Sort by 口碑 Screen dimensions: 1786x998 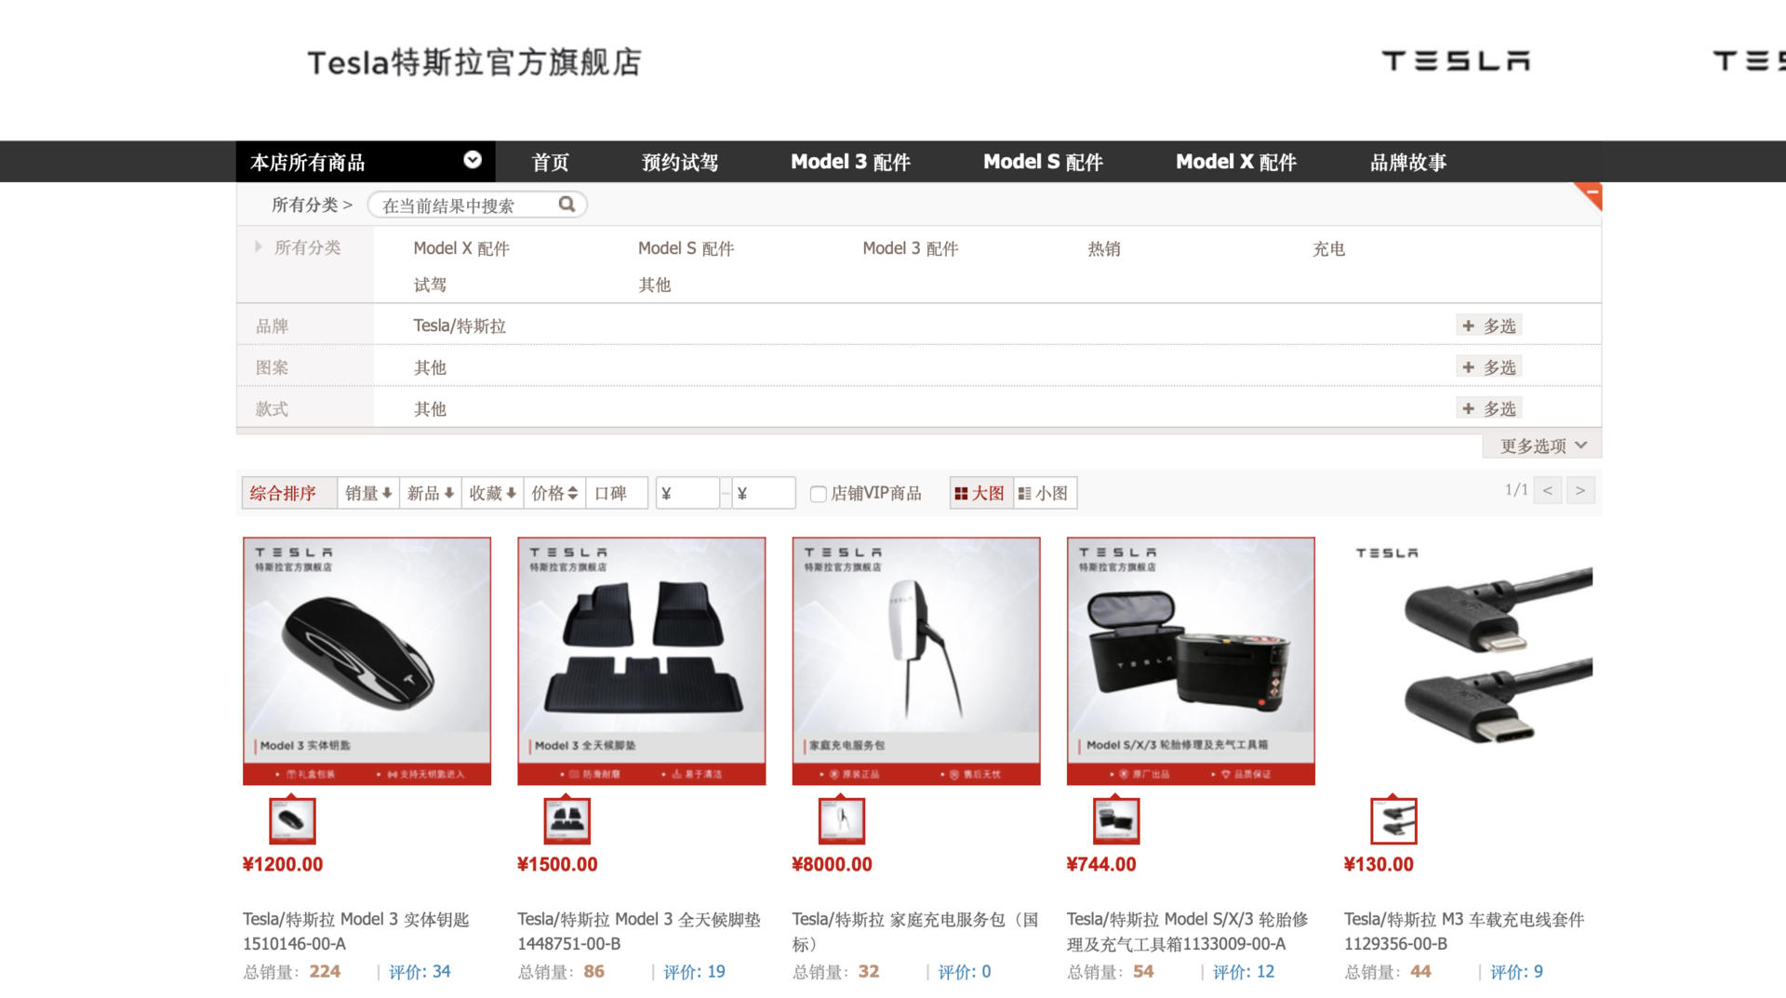pos(617,493)
